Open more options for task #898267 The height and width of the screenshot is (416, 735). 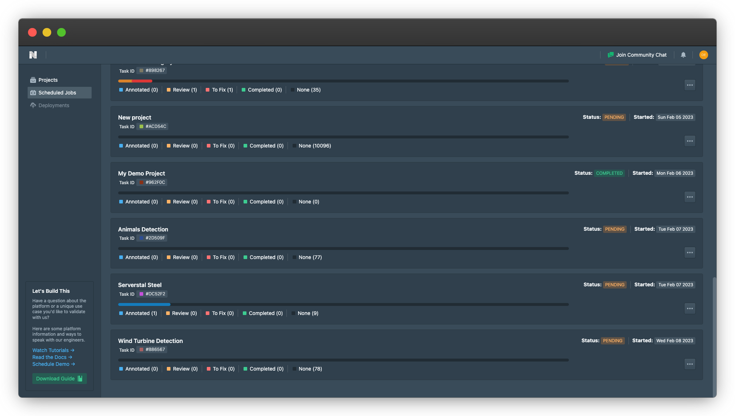click(690, 85)
